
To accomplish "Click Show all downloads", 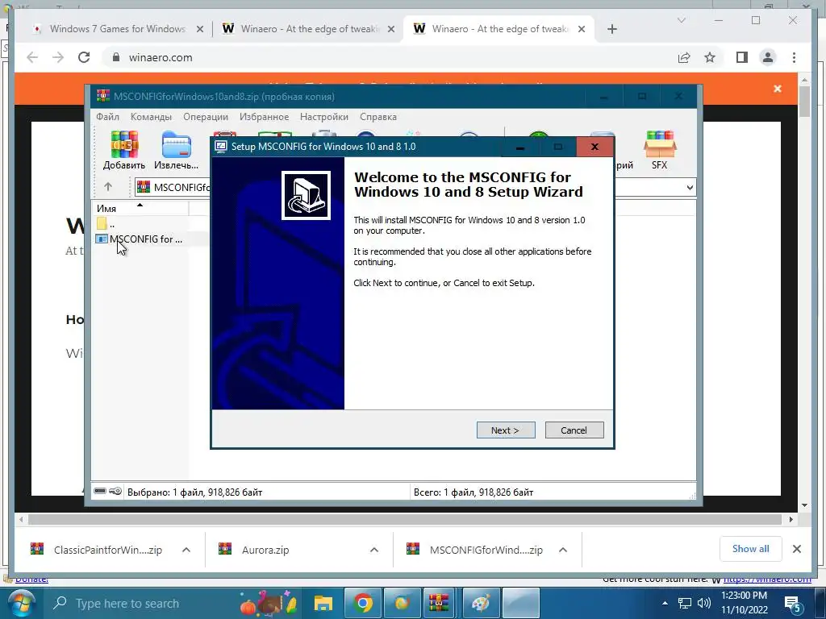I will click(x=751, y=549).
